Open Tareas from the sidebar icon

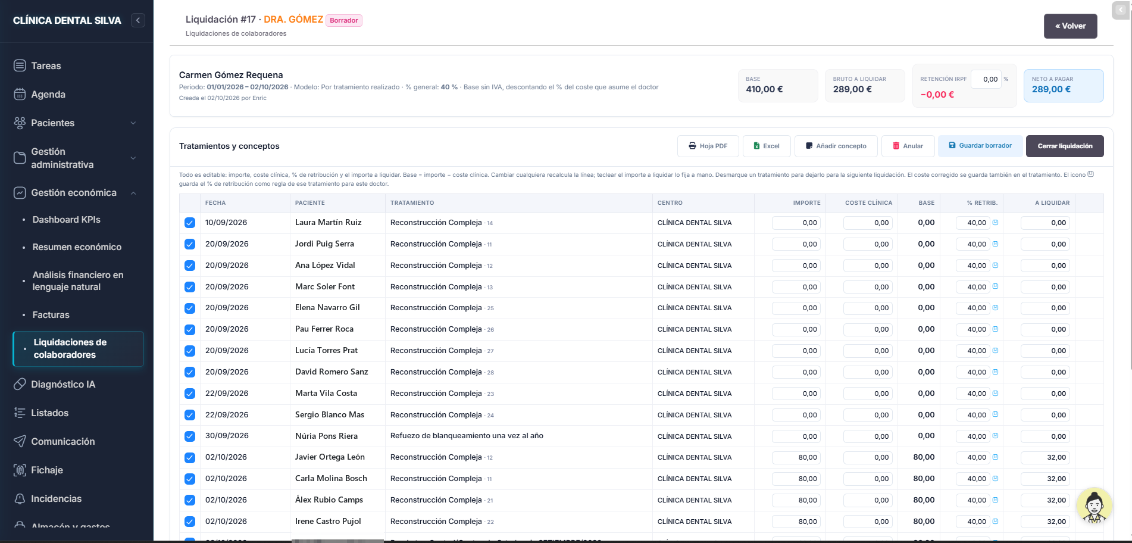click(x=20, y=65)
